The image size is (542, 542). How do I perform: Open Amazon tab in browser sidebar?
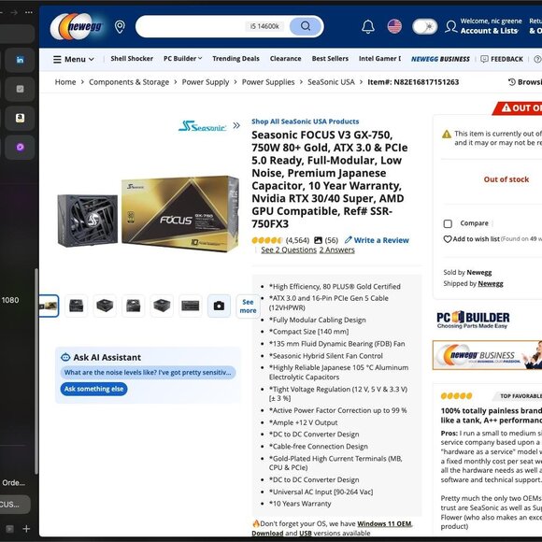tap(20, 119)
